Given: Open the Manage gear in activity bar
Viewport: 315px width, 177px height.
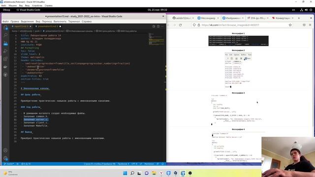Looking at the screenshot, I should pos(5,158).
